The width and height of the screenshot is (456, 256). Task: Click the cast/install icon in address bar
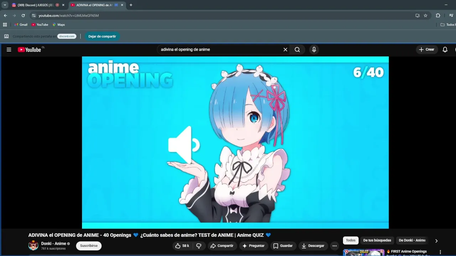418,16
